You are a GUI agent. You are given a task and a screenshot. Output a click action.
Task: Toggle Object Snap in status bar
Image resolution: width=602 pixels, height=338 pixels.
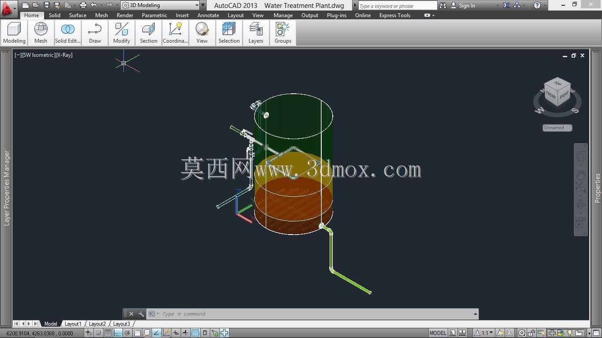[137, 333]
